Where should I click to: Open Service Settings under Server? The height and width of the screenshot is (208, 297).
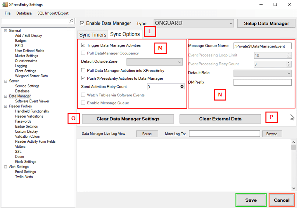coord(27,86)
